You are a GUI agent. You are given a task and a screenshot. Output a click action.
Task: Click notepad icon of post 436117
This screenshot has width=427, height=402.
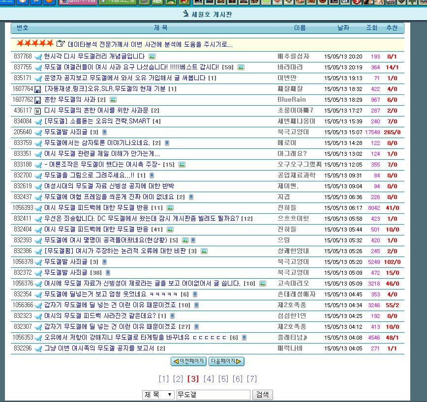pos(38,111)
